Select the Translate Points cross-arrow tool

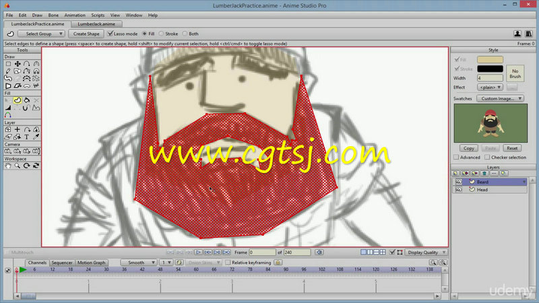pyautogui.click(x=18, y=64)
